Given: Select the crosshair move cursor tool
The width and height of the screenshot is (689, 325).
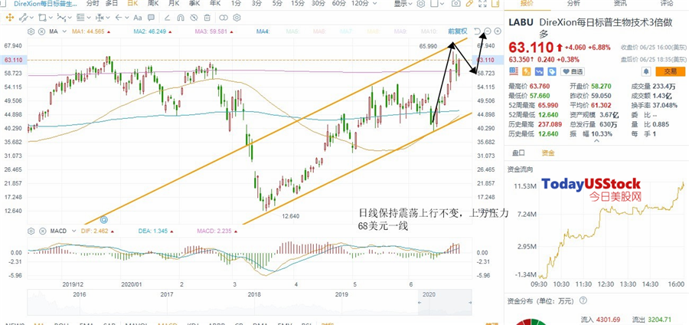Looking at the screenshot, I should [x=10, y=18].
